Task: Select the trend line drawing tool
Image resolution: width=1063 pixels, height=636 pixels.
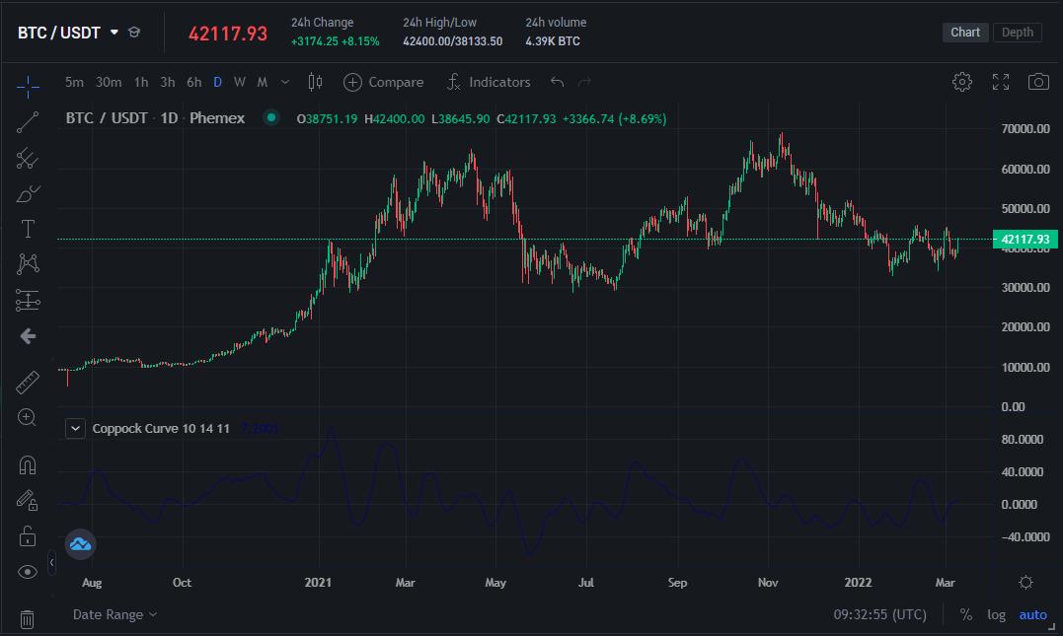Action: tap(28, 122)
